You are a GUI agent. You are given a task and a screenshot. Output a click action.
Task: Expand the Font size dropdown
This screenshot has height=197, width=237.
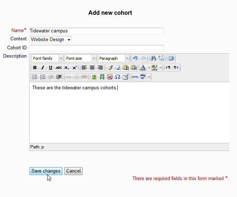point(81,58)
